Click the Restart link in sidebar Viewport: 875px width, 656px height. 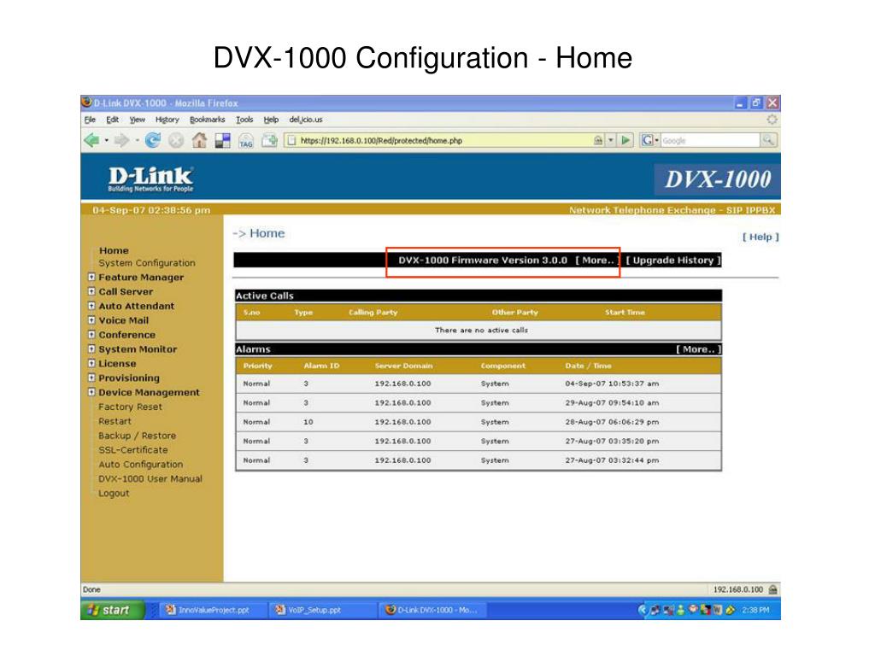click(x=115, y=421)
